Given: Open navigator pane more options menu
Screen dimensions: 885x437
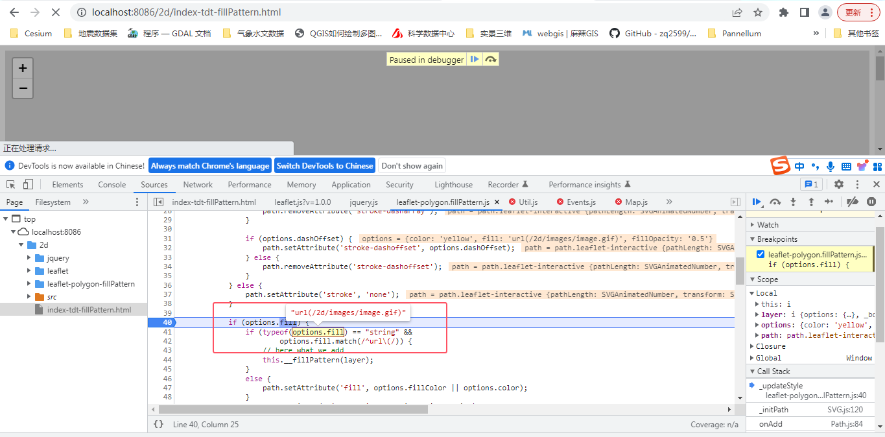Looking at the screenshot, I should click(137, 202).
